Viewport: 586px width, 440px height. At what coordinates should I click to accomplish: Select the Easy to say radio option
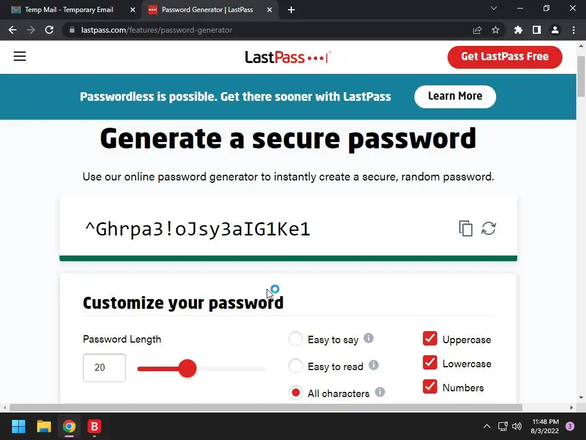point(296,339)
